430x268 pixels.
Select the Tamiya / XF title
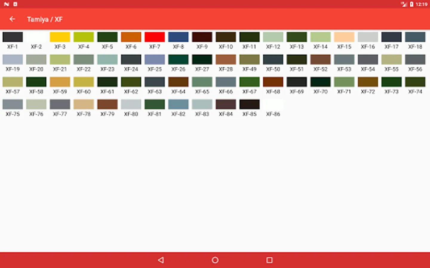click(45, 19)
